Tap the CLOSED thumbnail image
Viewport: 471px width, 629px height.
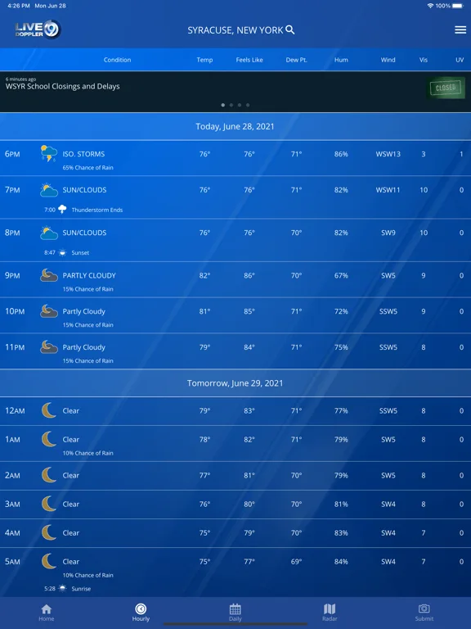tap(446, 88)
